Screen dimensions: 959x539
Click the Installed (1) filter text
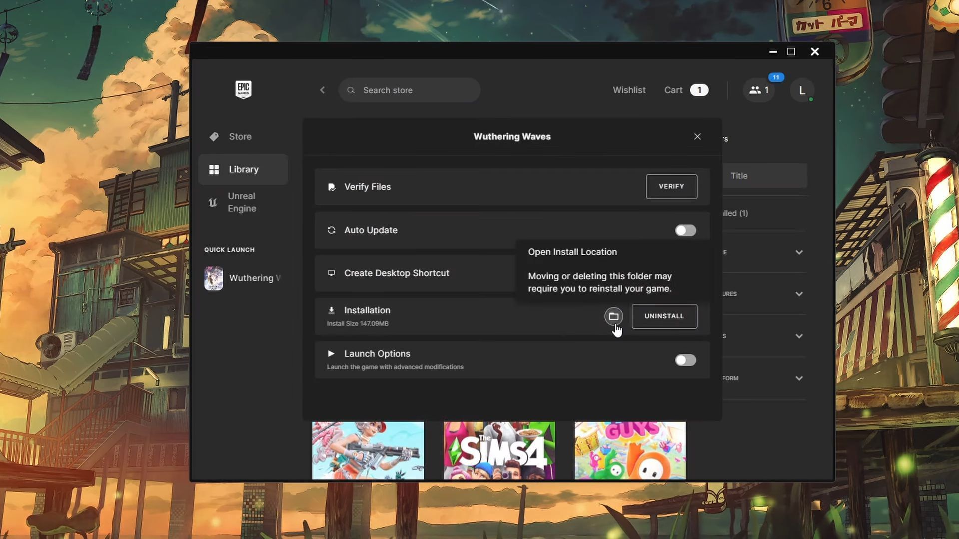coord(735,213)
